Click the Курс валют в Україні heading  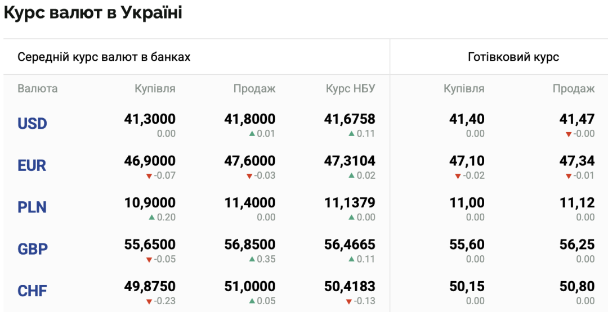[93, 13]
